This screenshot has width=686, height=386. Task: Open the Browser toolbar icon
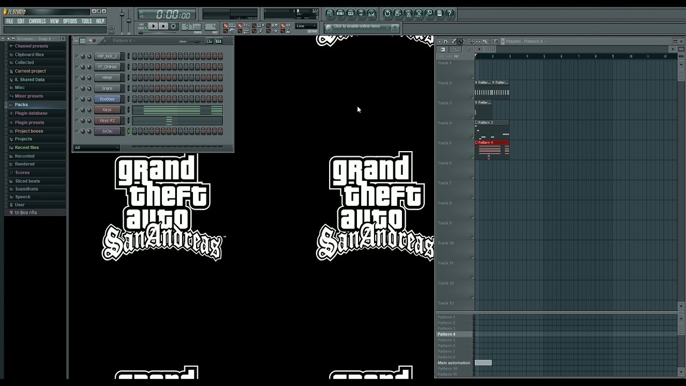361,13
